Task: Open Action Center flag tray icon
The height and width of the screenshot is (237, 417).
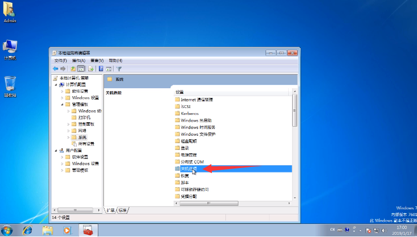Action: click(x=368, y=230)
